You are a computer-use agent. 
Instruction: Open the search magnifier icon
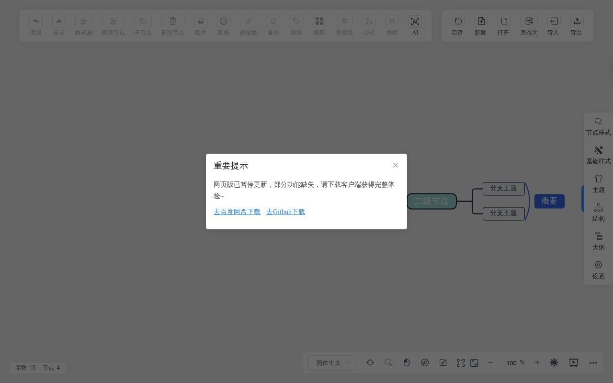coord(388,363)
